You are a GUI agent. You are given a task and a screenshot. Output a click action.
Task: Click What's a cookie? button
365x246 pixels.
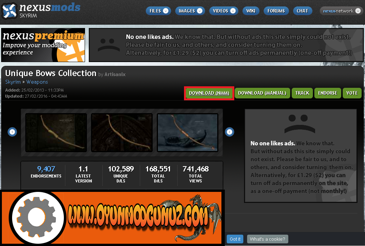pyautogui.click(x=268, y=239)
